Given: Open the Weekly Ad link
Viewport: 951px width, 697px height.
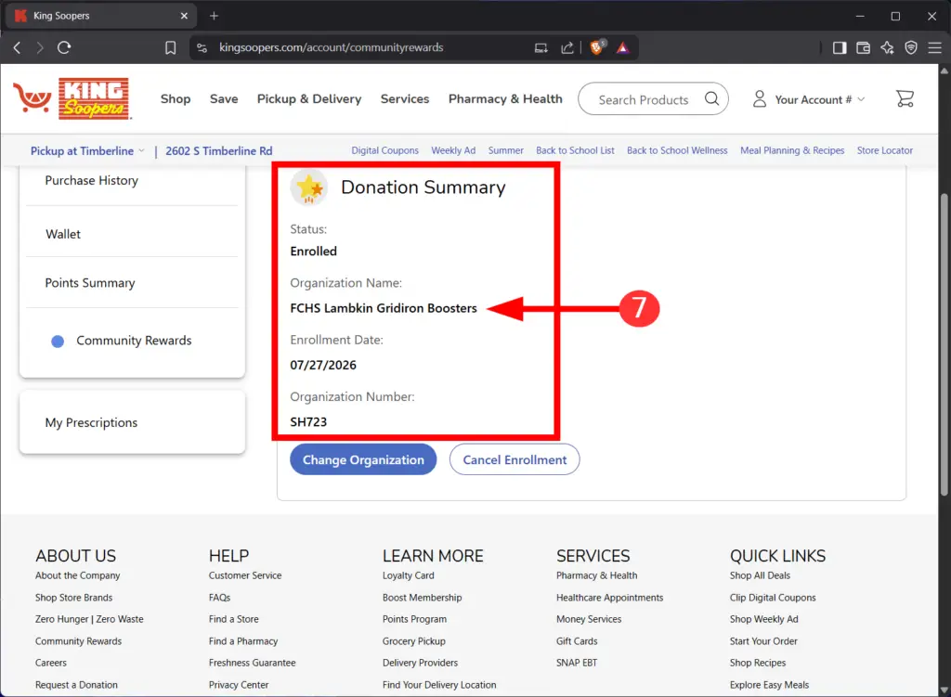Looking at the screenshot, I should coord(453,150).
